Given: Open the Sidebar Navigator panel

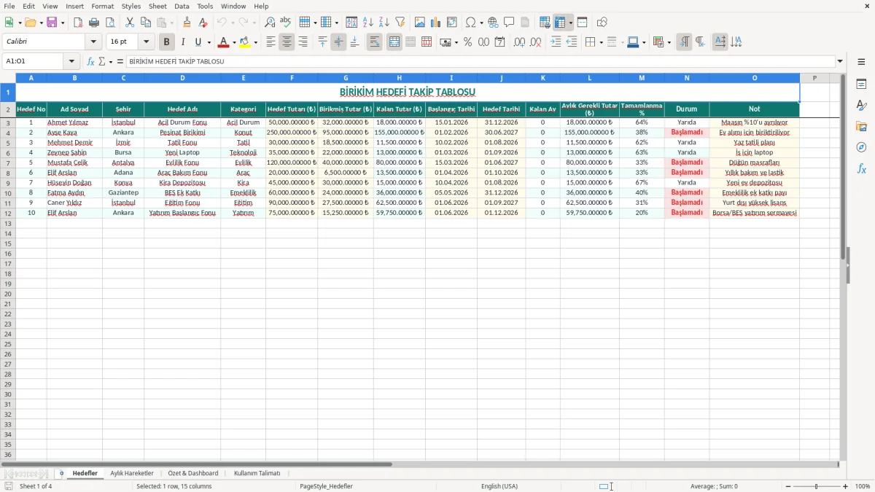Looking at the screenshot, I should [x=861, y=147].
